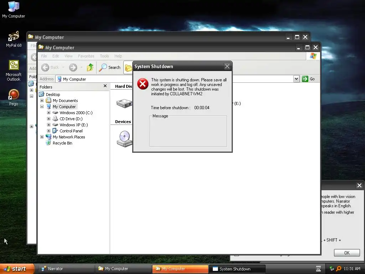Close the System Shutdown dialog
Viewport: 365px width, 274px height.
227,66
